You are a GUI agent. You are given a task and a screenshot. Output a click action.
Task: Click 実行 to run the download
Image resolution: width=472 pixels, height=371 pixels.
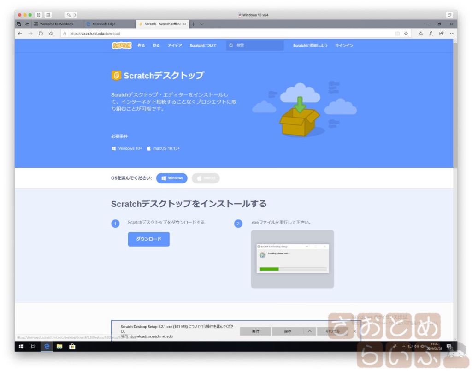(x=255, y=331)
